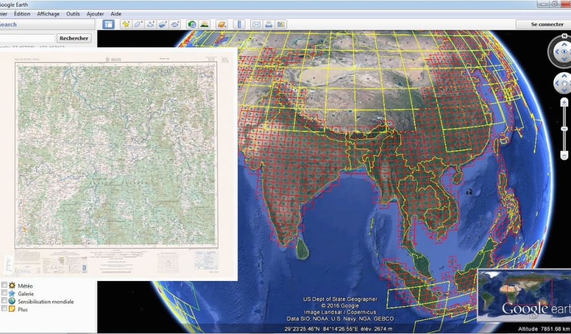Click the add polygon tool
Image resolution: width=571 pixels, height=334 pixels.
click(138, 24)
